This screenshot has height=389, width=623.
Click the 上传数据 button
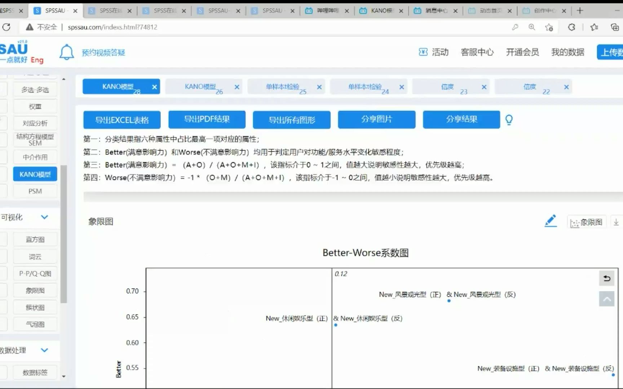(610, 52)
